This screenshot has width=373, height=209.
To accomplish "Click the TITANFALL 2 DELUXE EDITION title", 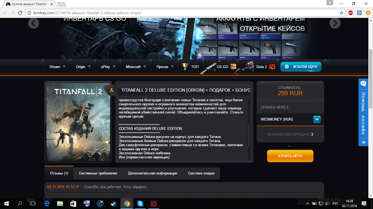I will coord(186,90).
